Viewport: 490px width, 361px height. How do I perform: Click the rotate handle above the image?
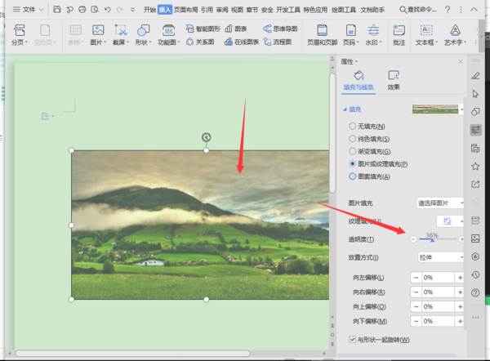pyautogui.click(x=207, y=137)
